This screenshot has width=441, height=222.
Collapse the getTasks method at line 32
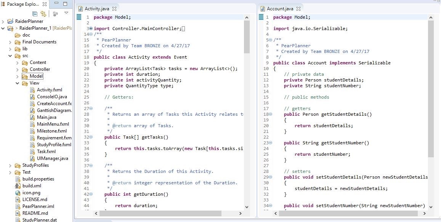pos(91,137)
